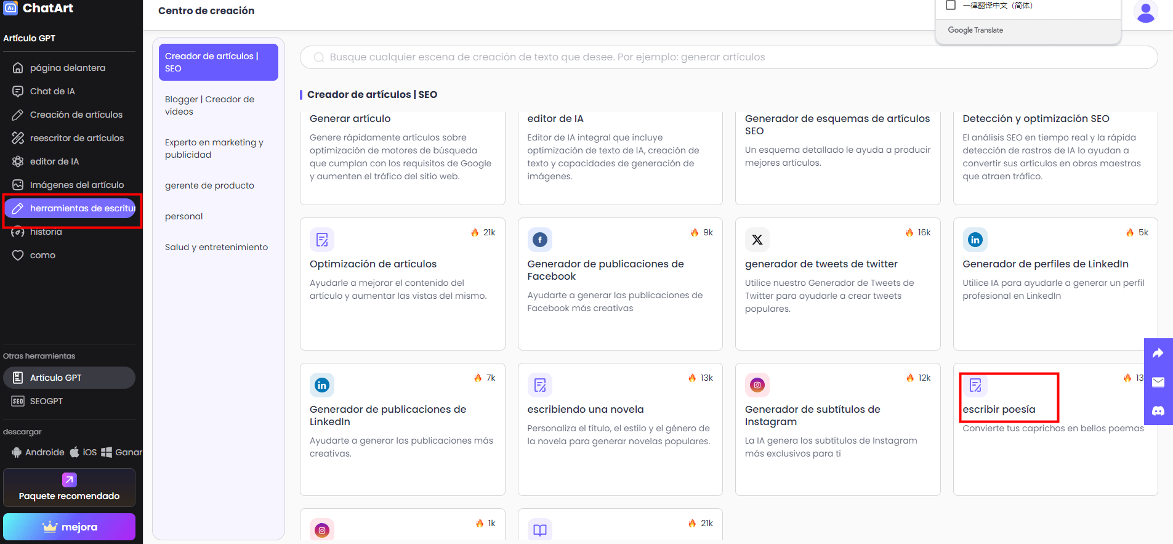This screenshot has height=544, width=1173.
Task: Click the Instagram icon on subtítulos card
Action: tap(757, 385)
